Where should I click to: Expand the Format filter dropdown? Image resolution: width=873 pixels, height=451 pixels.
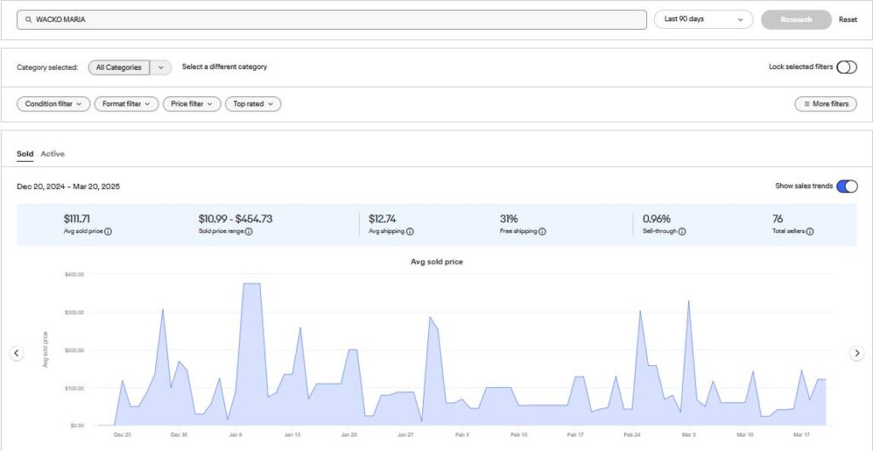126,104
